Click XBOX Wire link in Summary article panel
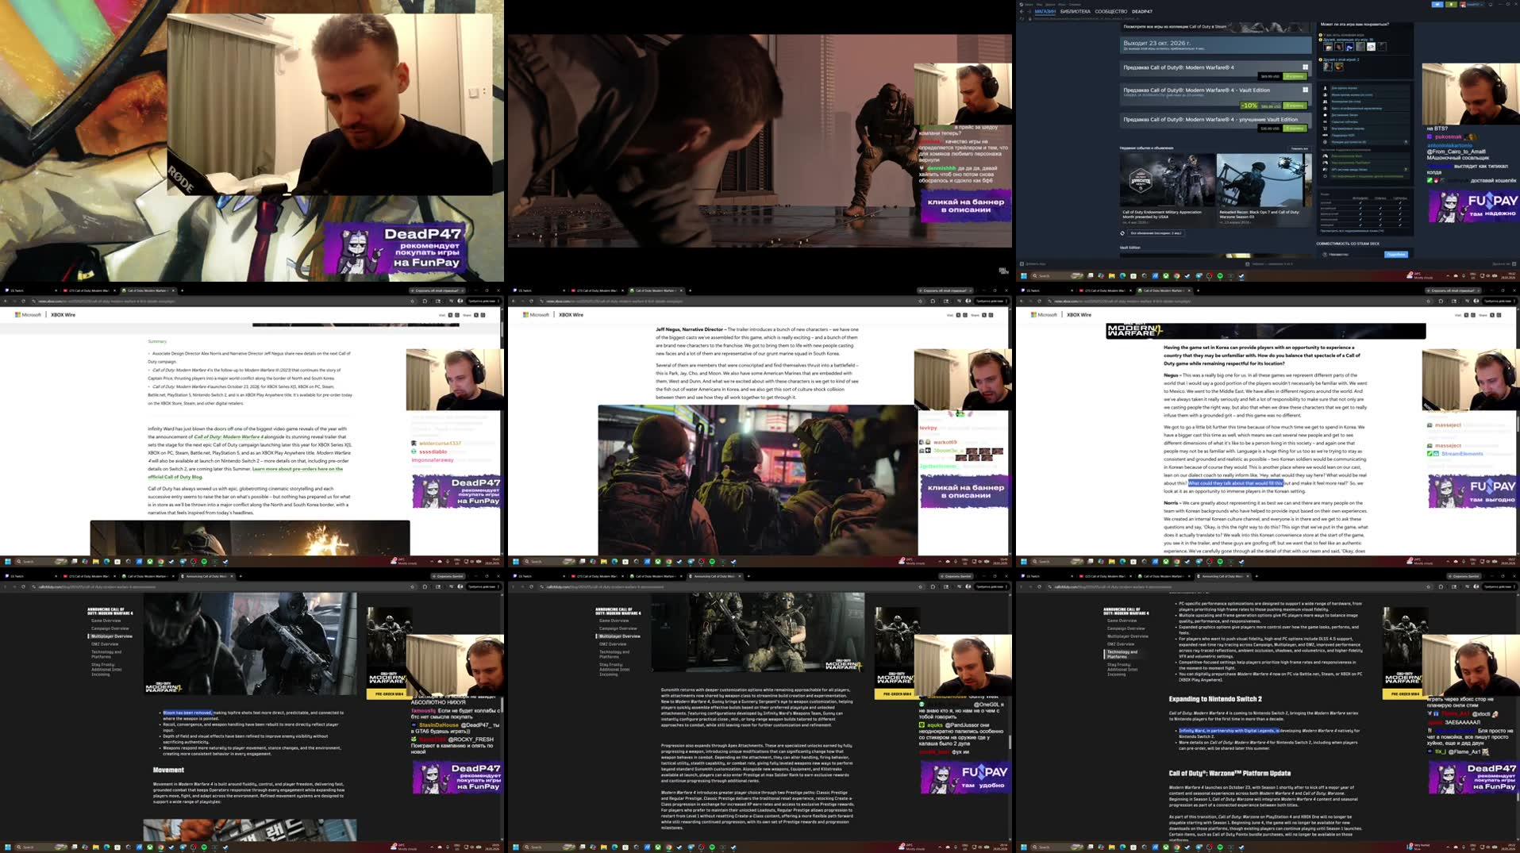Image resolution: width=1520 pixels, height=853 pixels. point(63,315)
